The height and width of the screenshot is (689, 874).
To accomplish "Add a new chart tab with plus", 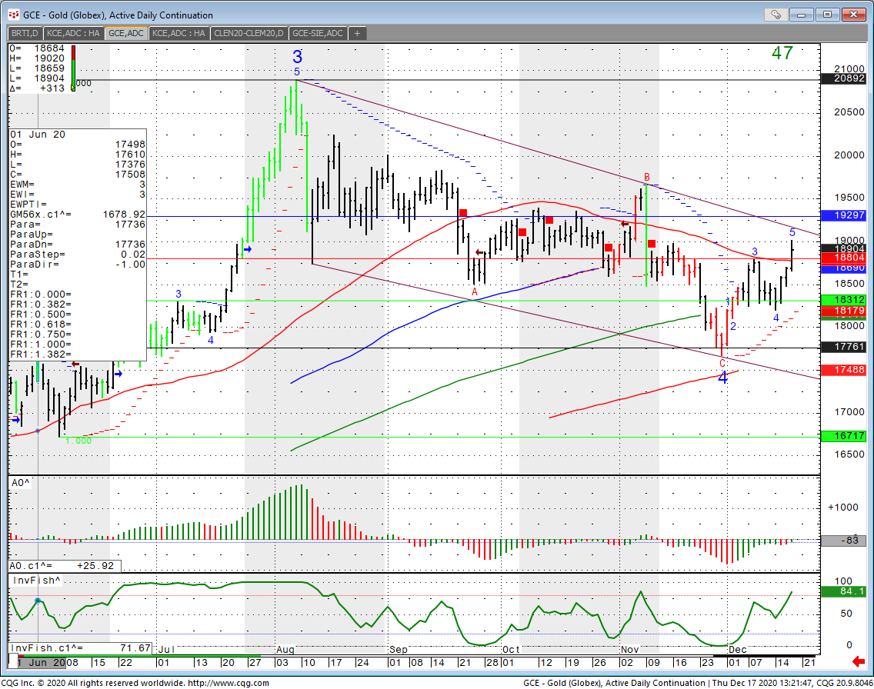I will tap(357, 33).
